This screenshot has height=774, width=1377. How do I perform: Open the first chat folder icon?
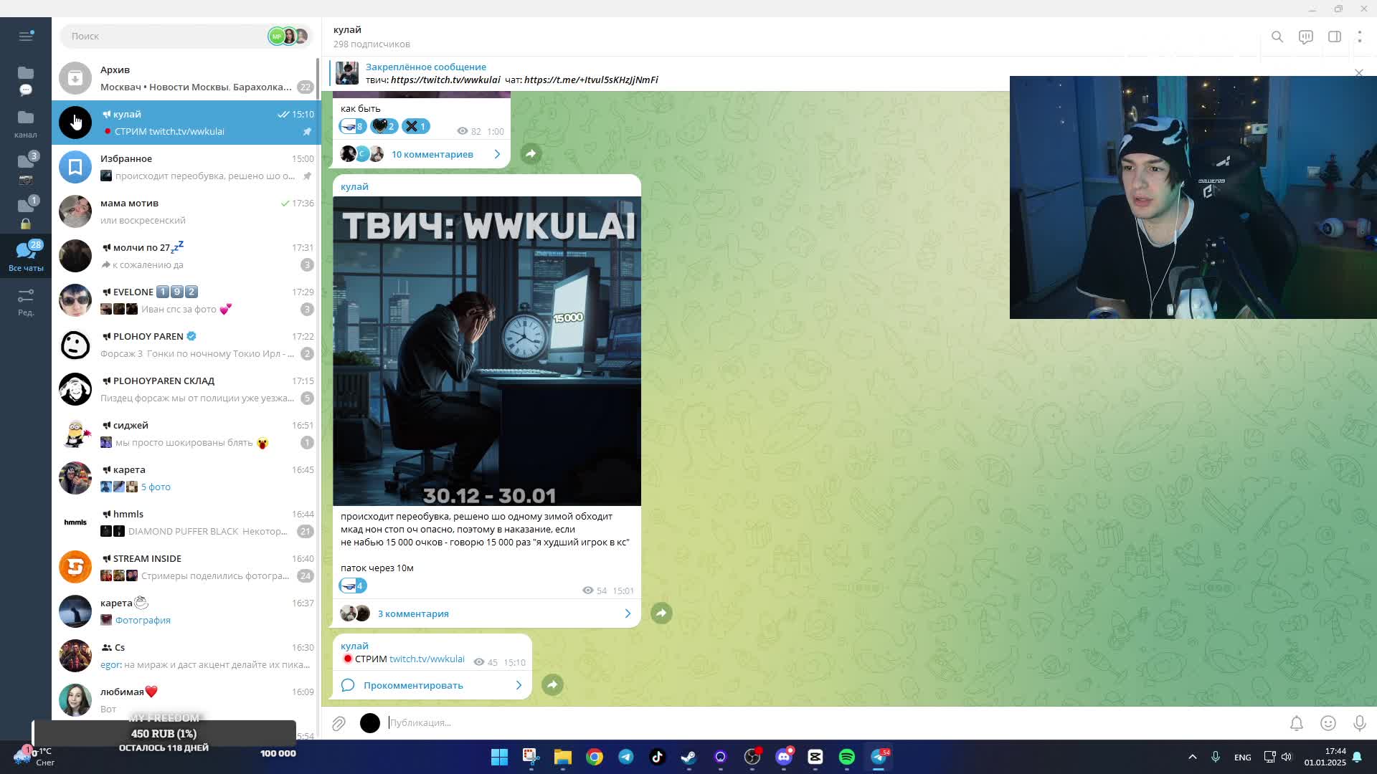coord(26,79)
